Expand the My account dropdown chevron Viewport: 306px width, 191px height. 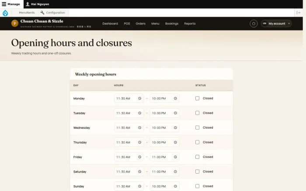289,24
